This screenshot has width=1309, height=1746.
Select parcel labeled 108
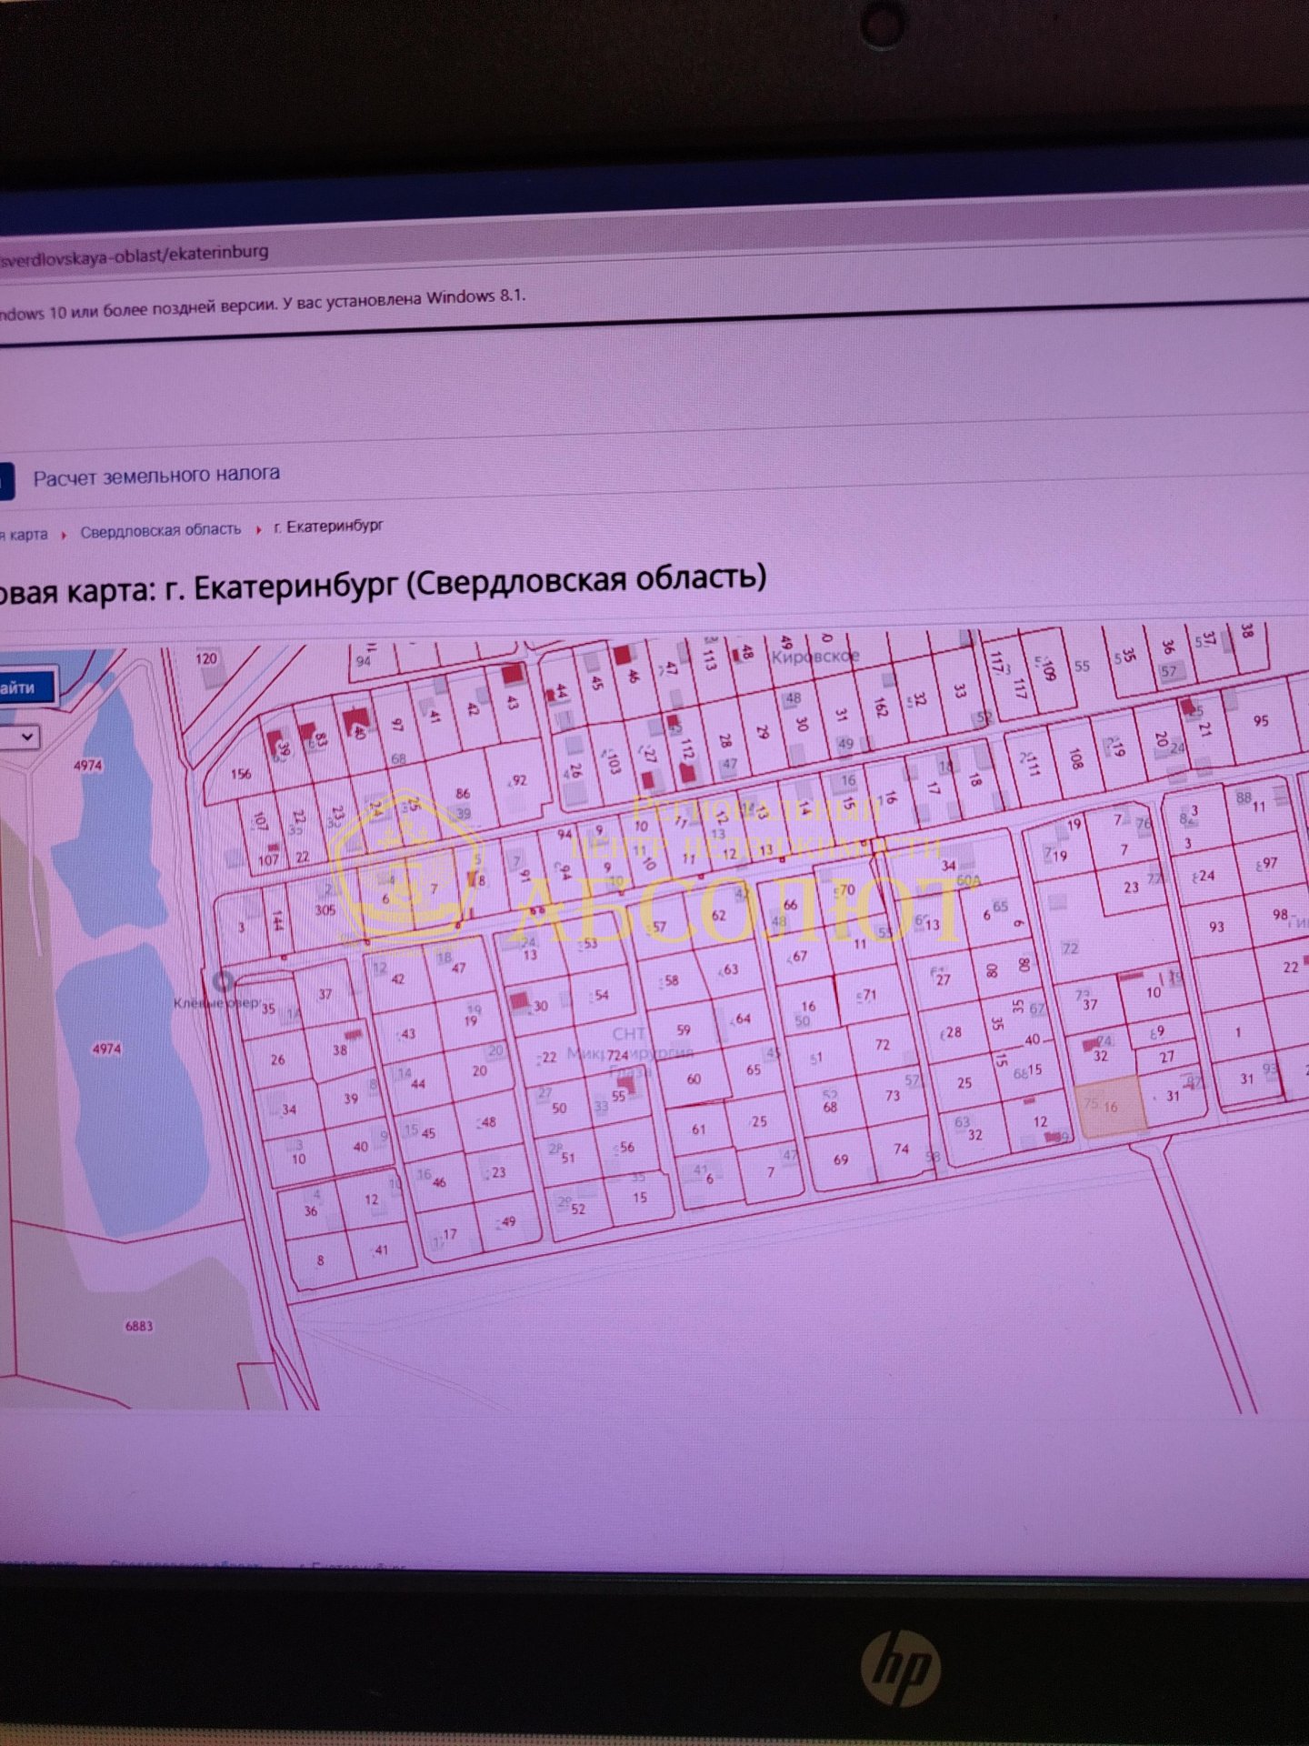click(1076, 757)
